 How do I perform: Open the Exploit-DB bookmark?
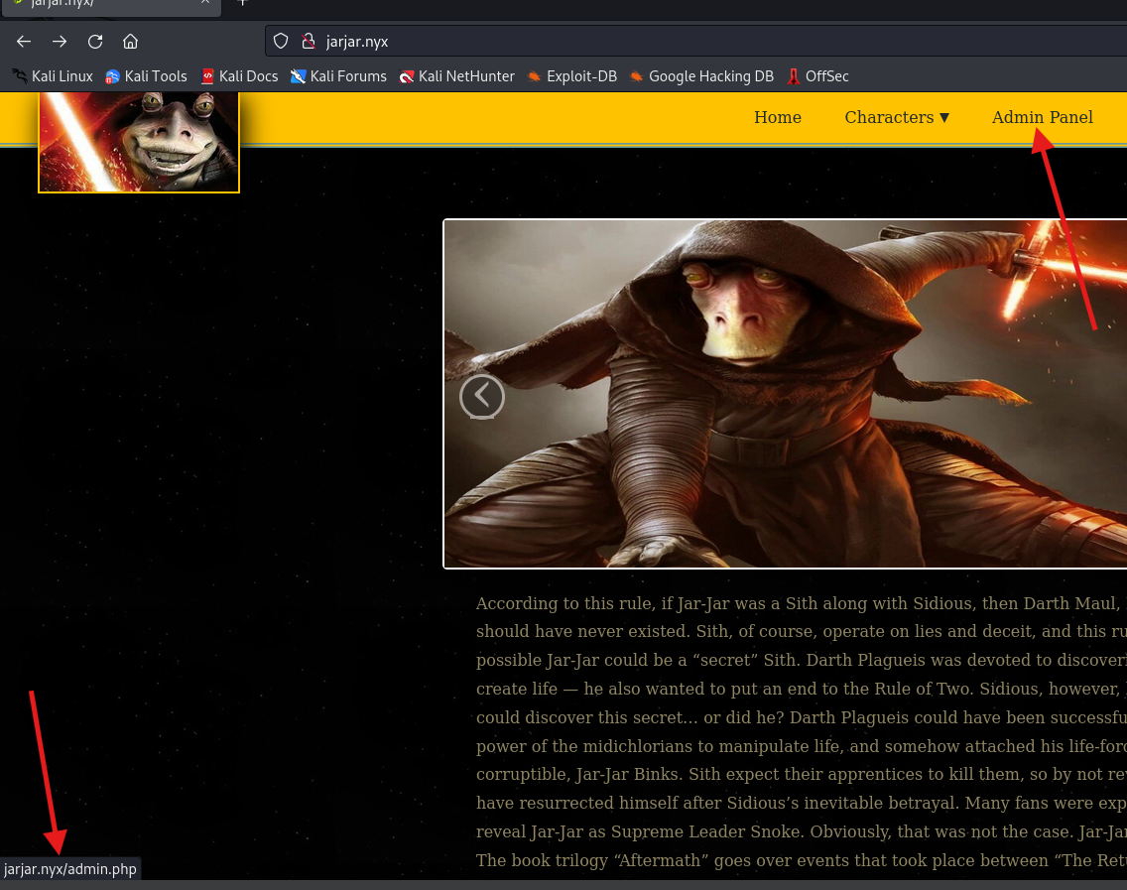click(x=571, y=76)
